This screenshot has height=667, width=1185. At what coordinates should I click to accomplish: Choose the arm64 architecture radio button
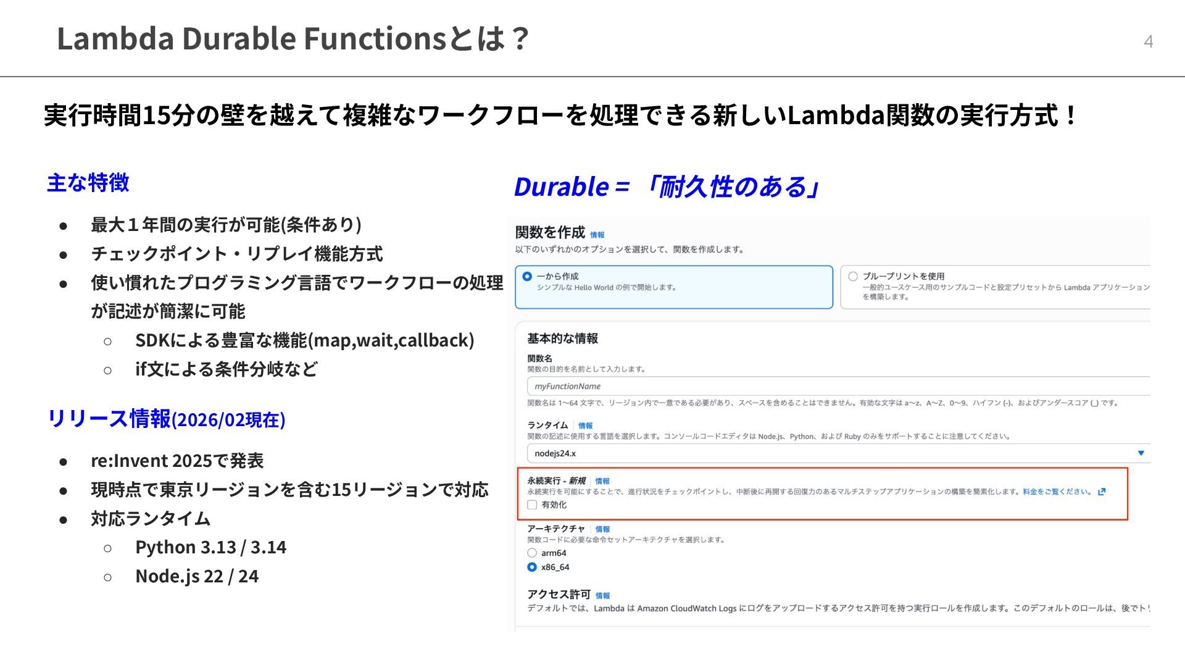[532, 553]
